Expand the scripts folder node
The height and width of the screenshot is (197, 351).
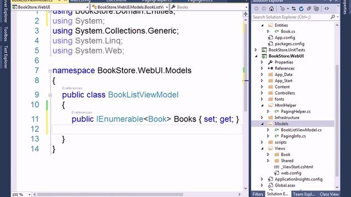262,142
